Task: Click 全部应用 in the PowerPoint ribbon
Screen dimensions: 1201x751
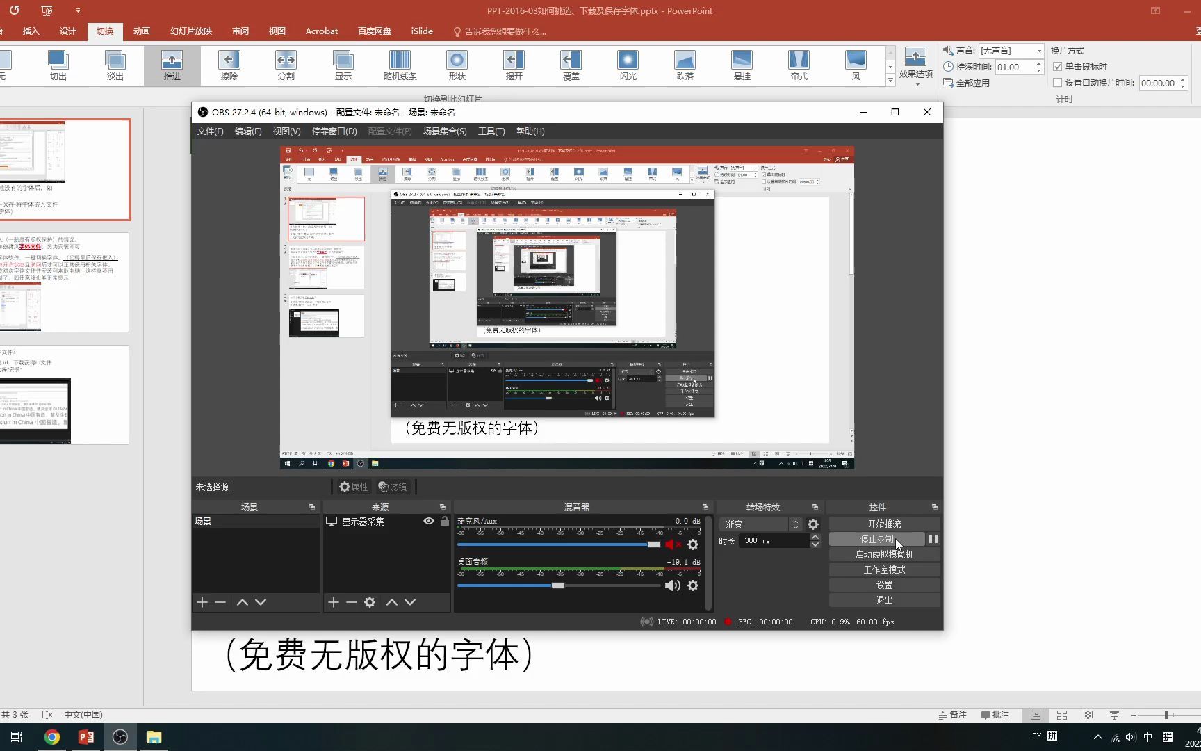Action: click(967, 83)
